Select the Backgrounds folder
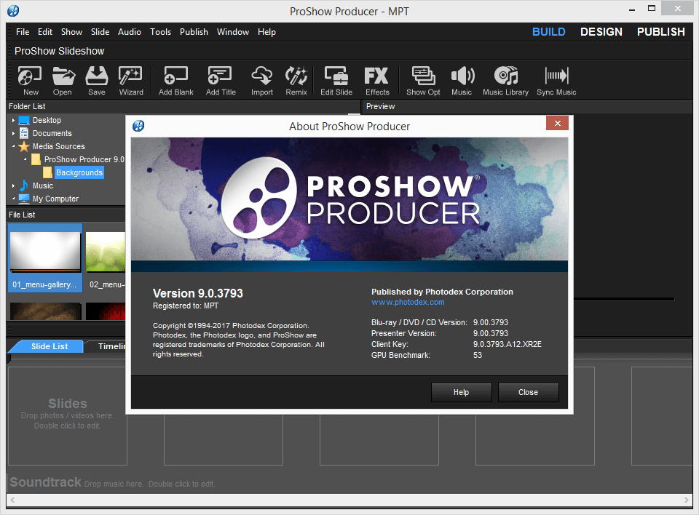Viewport: 699px width, 515px height. click(x=79, y=172)
